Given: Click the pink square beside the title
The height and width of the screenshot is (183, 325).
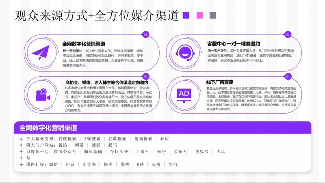Looking at the screenshot, I should tap(199, 15).
